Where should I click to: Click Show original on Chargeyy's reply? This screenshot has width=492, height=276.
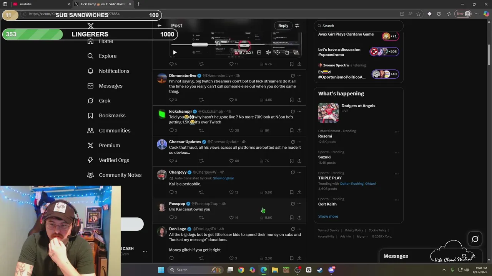(223, 178)
